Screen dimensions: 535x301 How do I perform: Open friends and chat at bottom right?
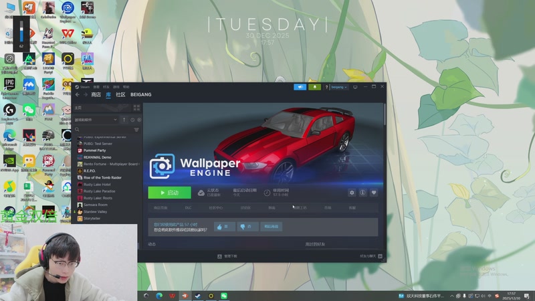tap(371, 256)
